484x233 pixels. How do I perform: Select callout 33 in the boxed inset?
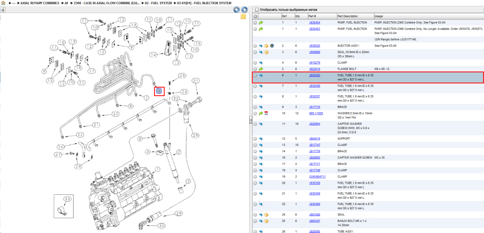67,199
